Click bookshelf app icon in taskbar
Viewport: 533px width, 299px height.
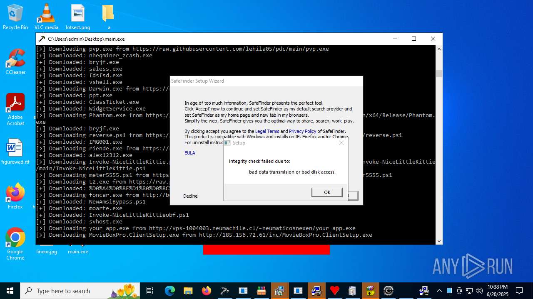261,291
